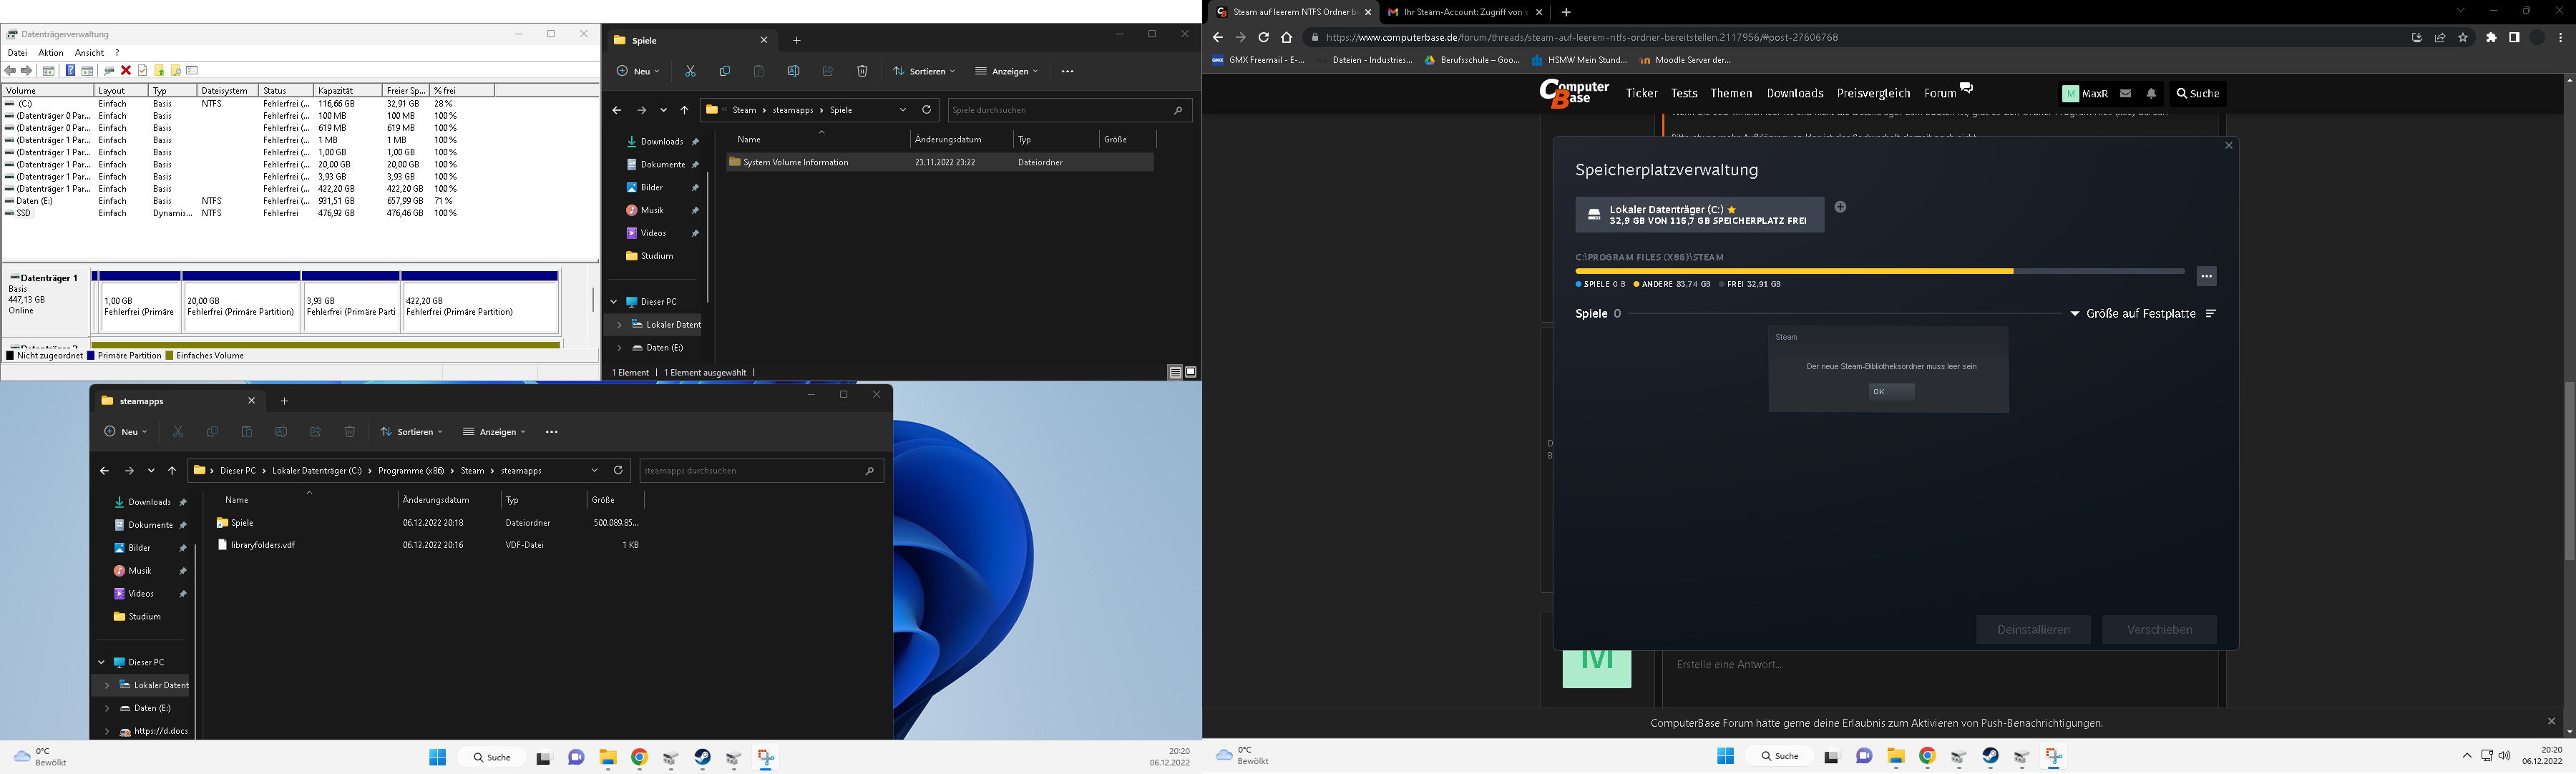The image size is (2576, 774).
Task: Click the Chrome reload page icon
Action: [1264, 38]
